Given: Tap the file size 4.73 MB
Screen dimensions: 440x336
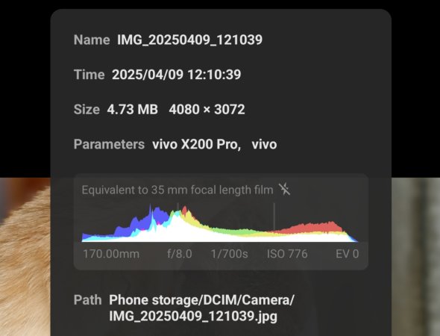Looking at the screenshot, I should pos(133,109).
